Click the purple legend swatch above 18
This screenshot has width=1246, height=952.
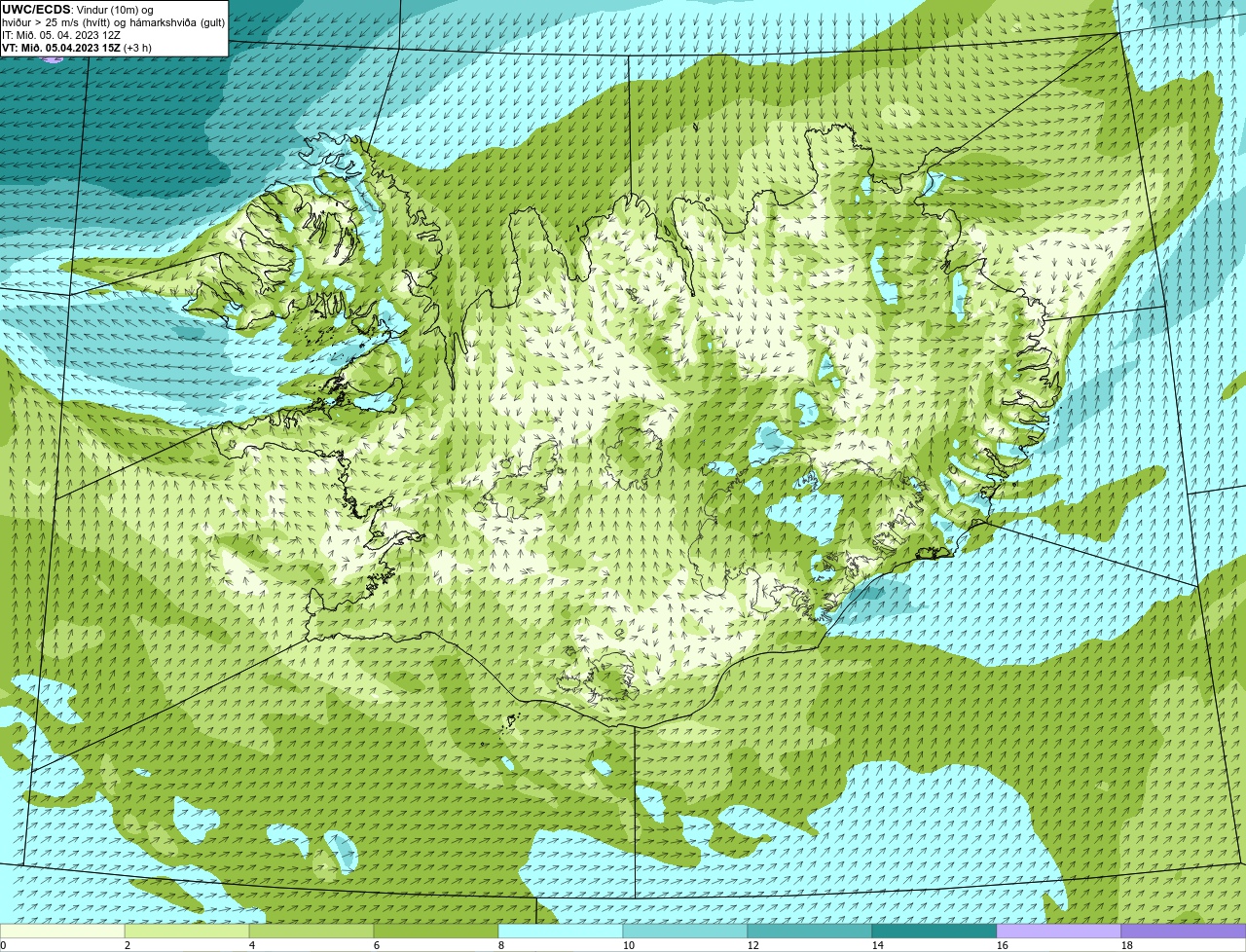(x=1184, y=932)
